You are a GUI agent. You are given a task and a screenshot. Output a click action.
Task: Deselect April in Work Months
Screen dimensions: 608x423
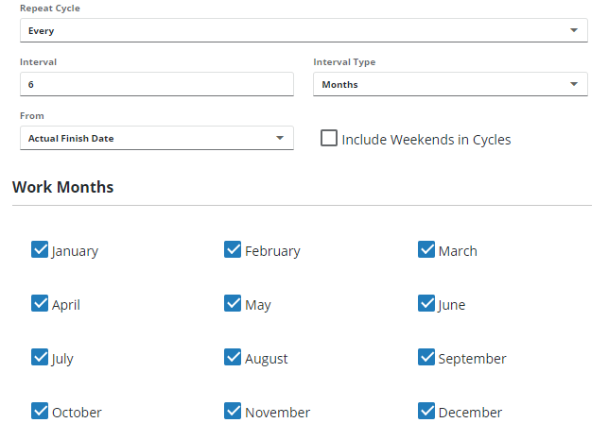(40, 303)
